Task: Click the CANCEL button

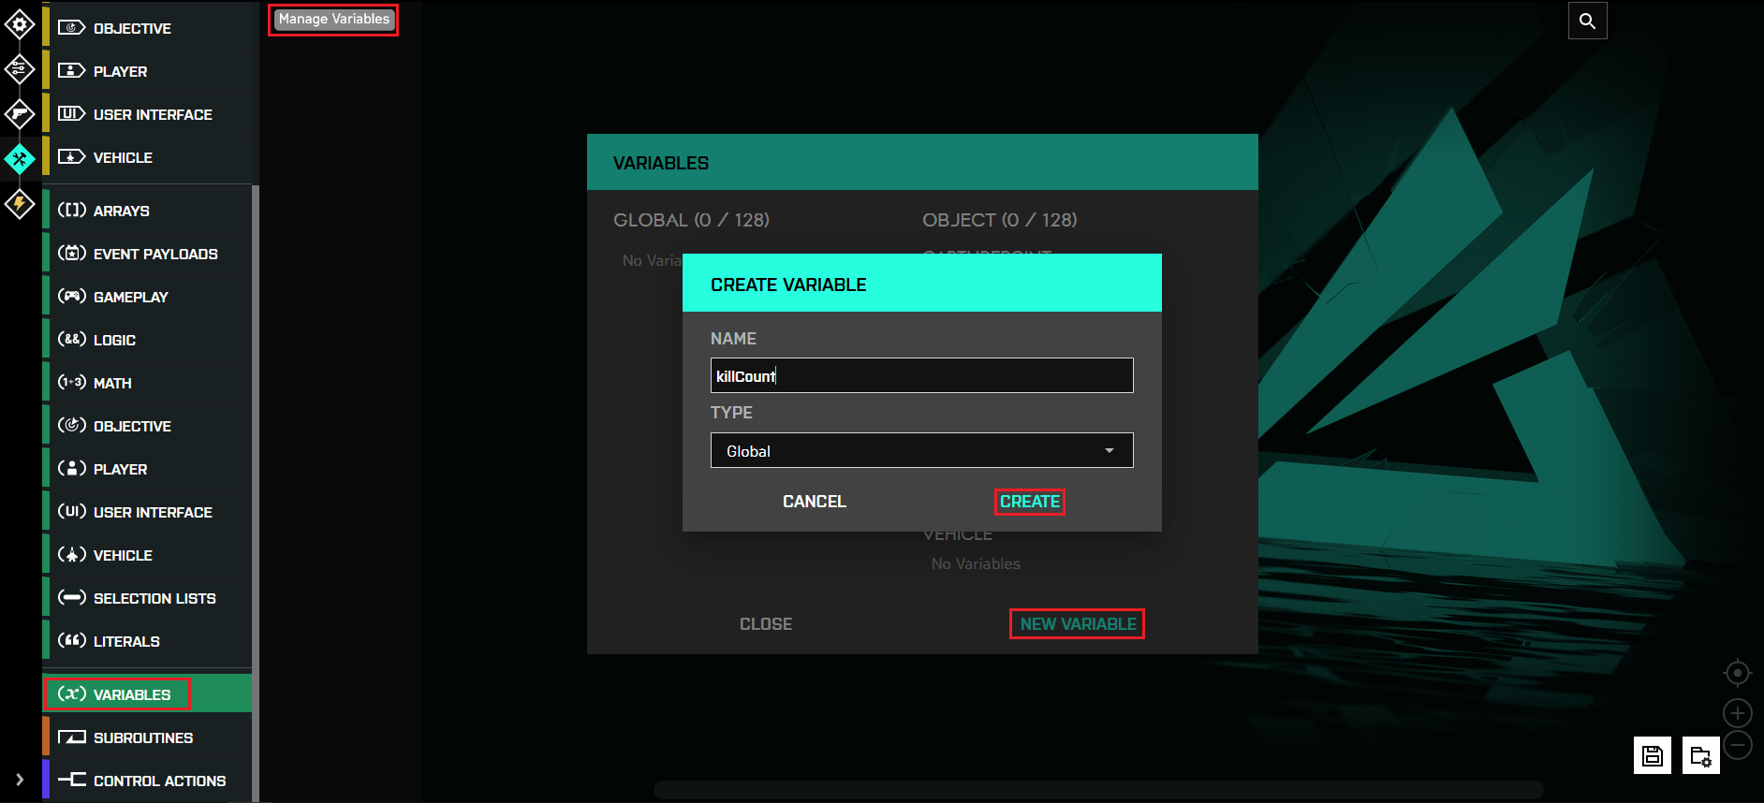Action: tap(814, 502)
